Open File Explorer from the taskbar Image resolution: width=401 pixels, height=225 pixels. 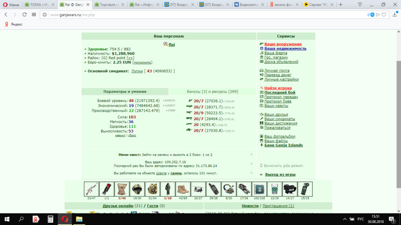(79, 219)
